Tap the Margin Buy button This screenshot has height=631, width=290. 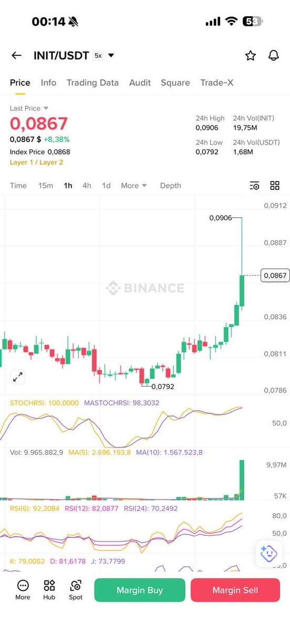pyautogui.click(x=140, y=590)
